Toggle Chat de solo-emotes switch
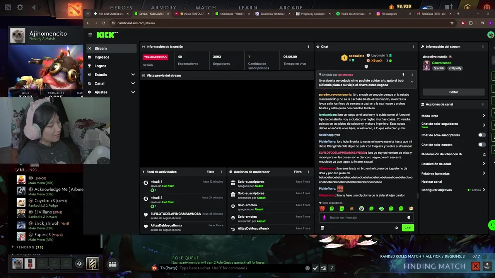This screenshot has height=278, width=495. pyautogui.click(x=482, y=145)
